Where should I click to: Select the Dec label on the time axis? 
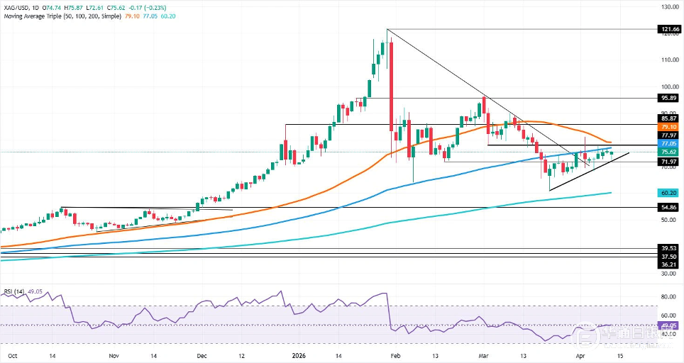pos(202,354)
